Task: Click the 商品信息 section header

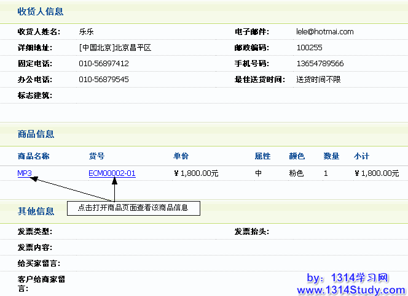Action: coord(36,134)
